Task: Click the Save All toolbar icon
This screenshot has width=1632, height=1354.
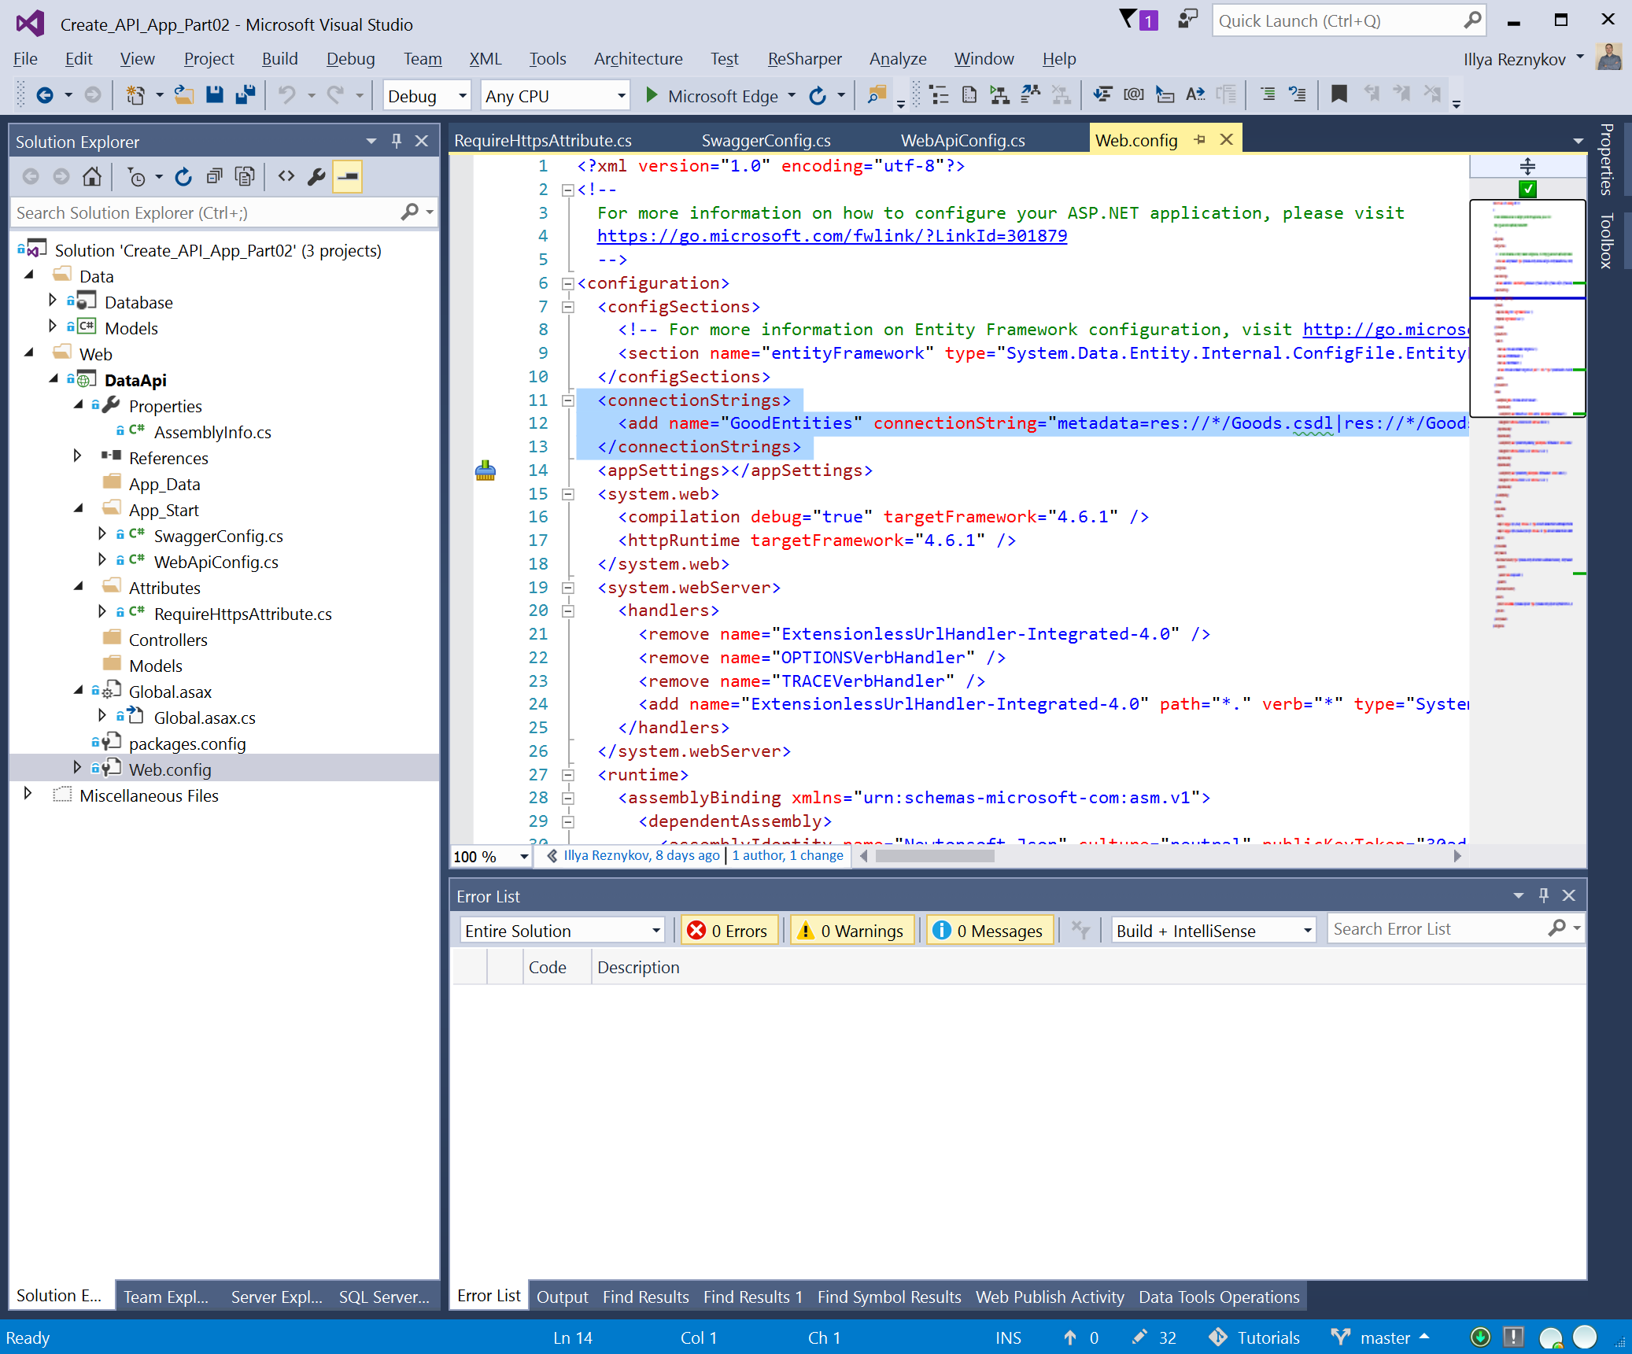Action: (246, 95)
